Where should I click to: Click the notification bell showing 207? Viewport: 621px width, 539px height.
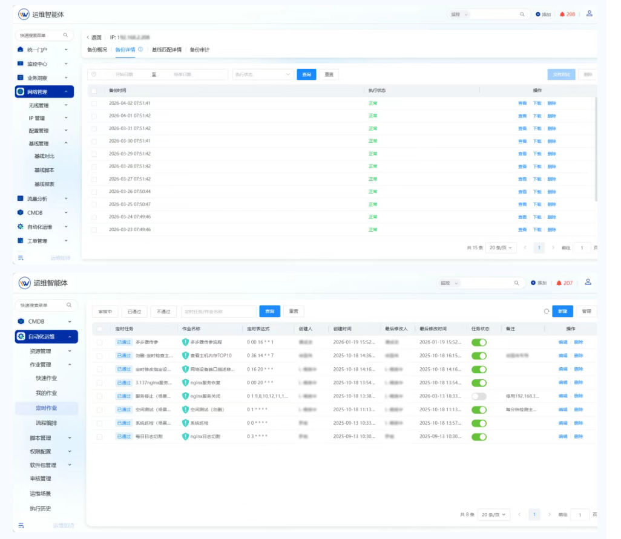559,283
